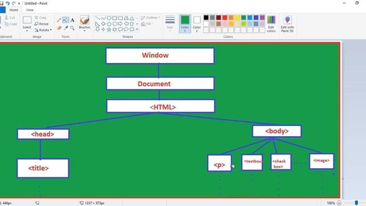The image size is (366, 206).
Task: Choose the Hexagon shape
Action: (x=114, y=24)
